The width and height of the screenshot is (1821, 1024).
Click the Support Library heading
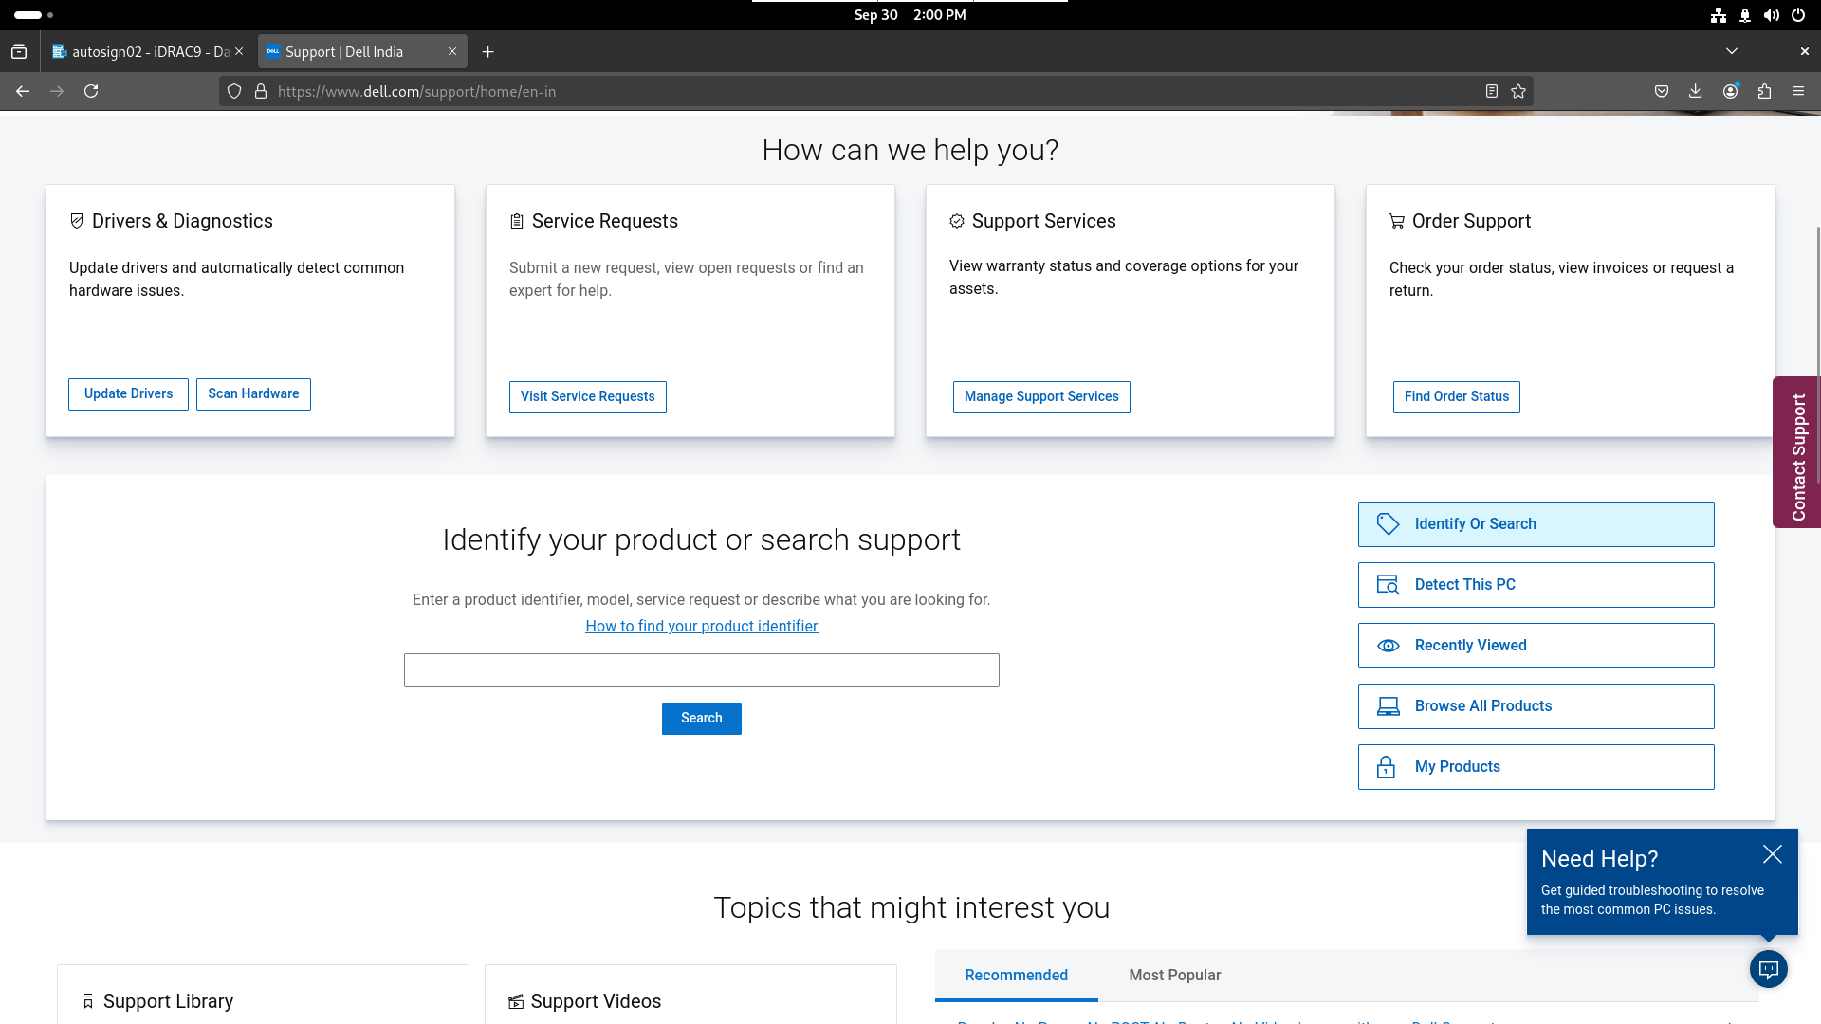pos(168,1001)
